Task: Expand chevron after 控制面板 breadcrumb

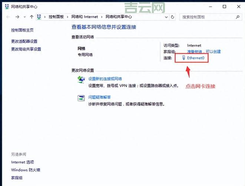Action: pos(67,17)
